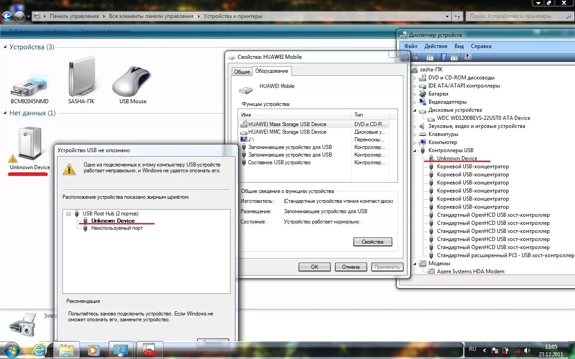Click Панель управления breadcrumb in address bar
575x359 pixels.
tap(74, 16)
